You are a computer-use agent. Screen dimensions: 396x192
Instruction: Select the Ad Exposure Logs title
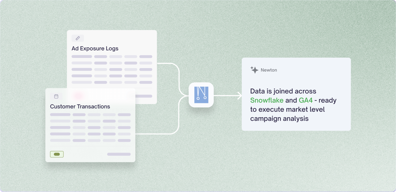coord(95,49)
